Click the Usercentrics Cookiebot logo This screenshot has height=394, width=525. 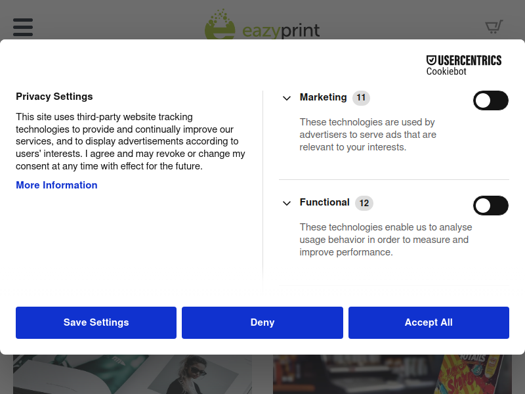pos(464,65)
